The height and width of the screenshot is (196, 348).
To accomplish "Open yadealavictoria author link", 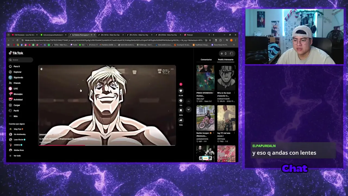I will (x=203, y=139).
